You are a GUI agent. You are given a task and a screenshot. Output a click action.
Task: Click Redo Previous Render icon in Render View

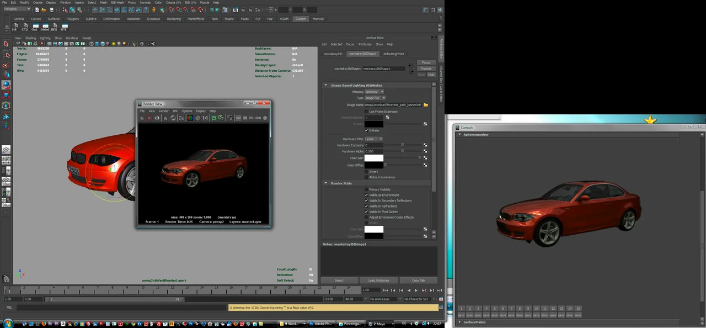click(x=142, y=118)
